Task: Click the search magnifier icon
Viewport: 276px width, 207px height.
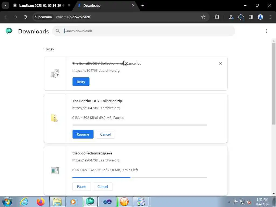Action: tap(58, 31)
